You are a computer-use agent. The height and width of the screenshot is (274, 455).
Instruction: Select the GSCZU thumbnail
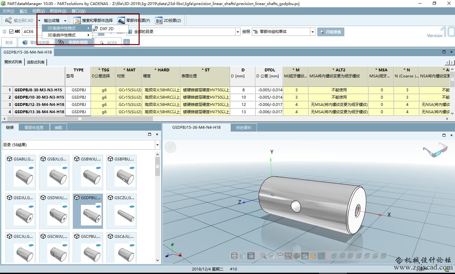pyautogui.click(x=122, y=211)
